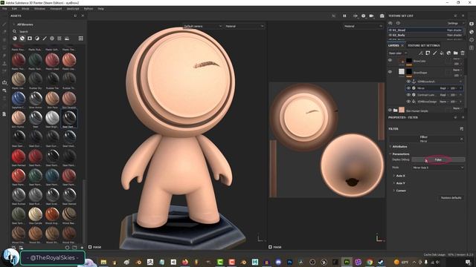This screenshot has width=476, height=267.
Task: Open Steam from the taskbar
Action: [381, 262]
